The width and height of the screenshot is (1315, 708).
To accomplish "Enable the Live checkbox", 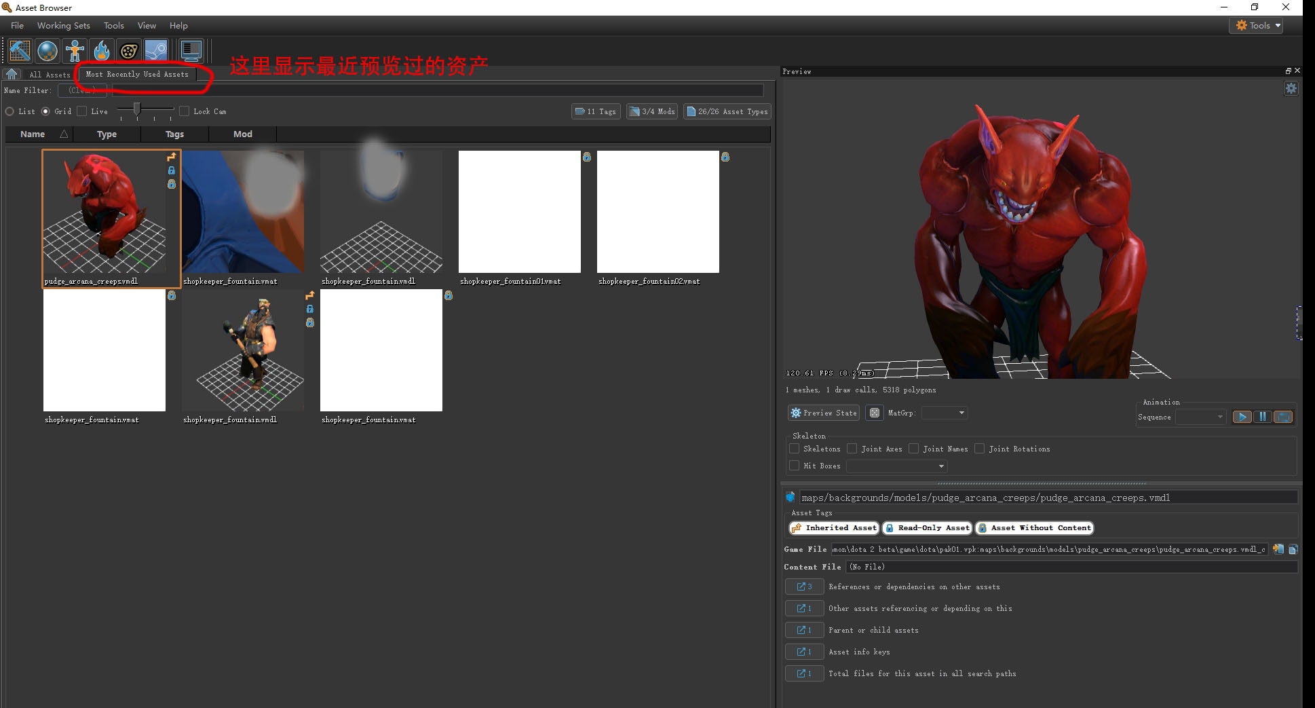I will click(82, 111).
